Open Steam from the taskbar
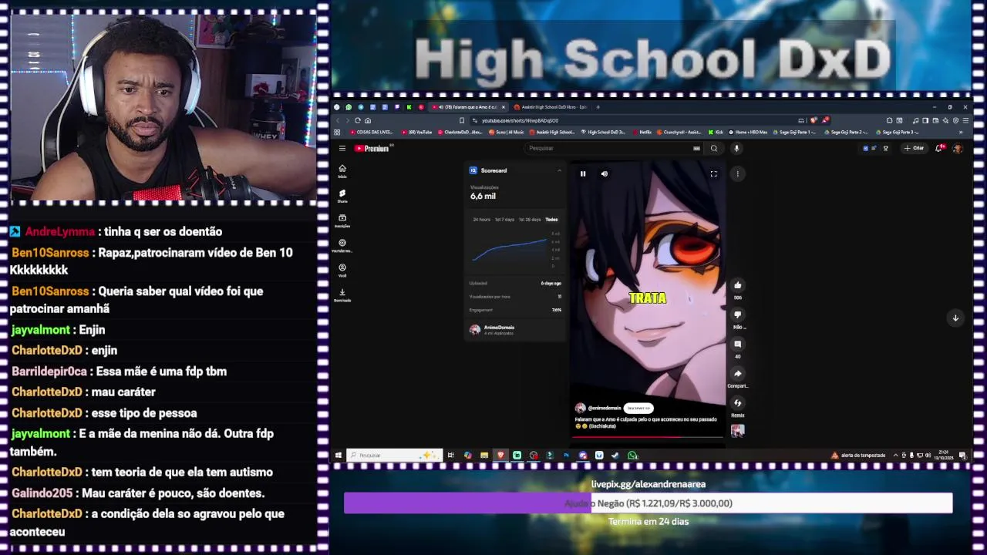The height and width of the screenshot is (555, 987). tap(615, 455)
